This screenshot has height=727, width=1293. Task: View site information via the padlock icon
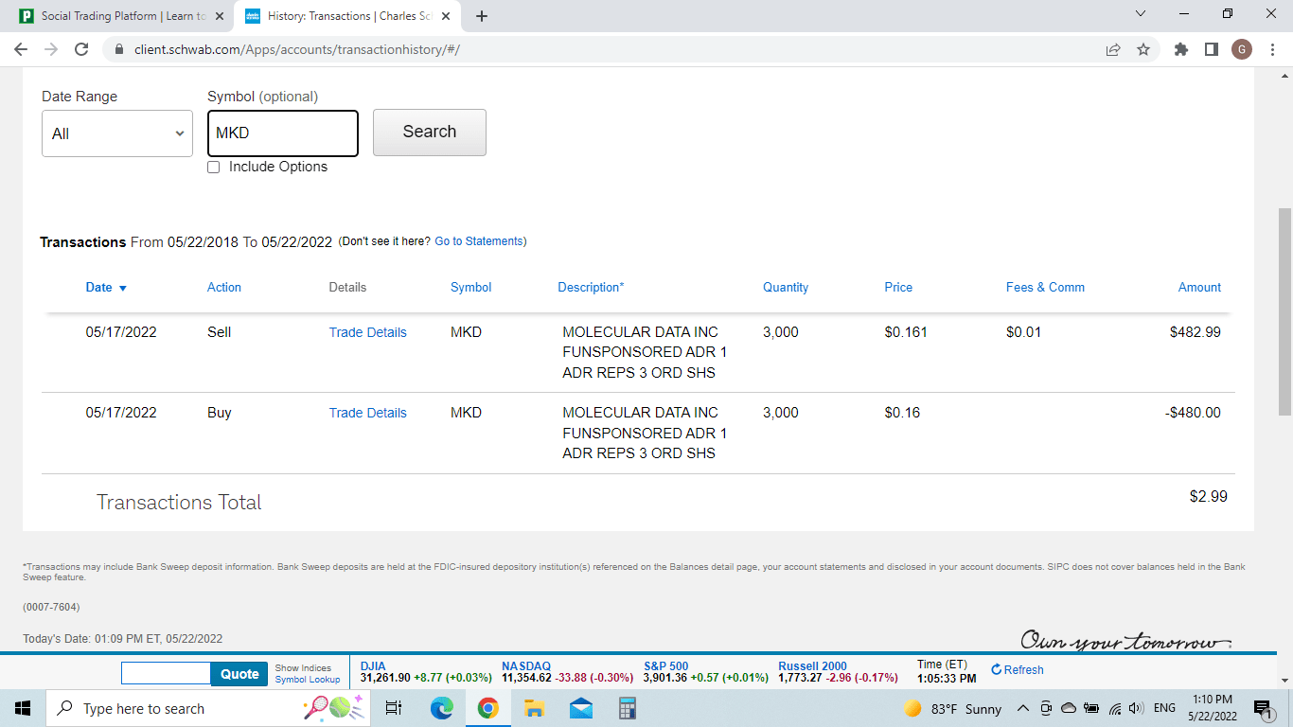tap(119, 49)
